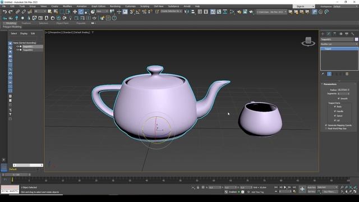Viewport: 359px width, 202px height.
Task: Switch to the Freeform ribbon tab
Action: 26,23
